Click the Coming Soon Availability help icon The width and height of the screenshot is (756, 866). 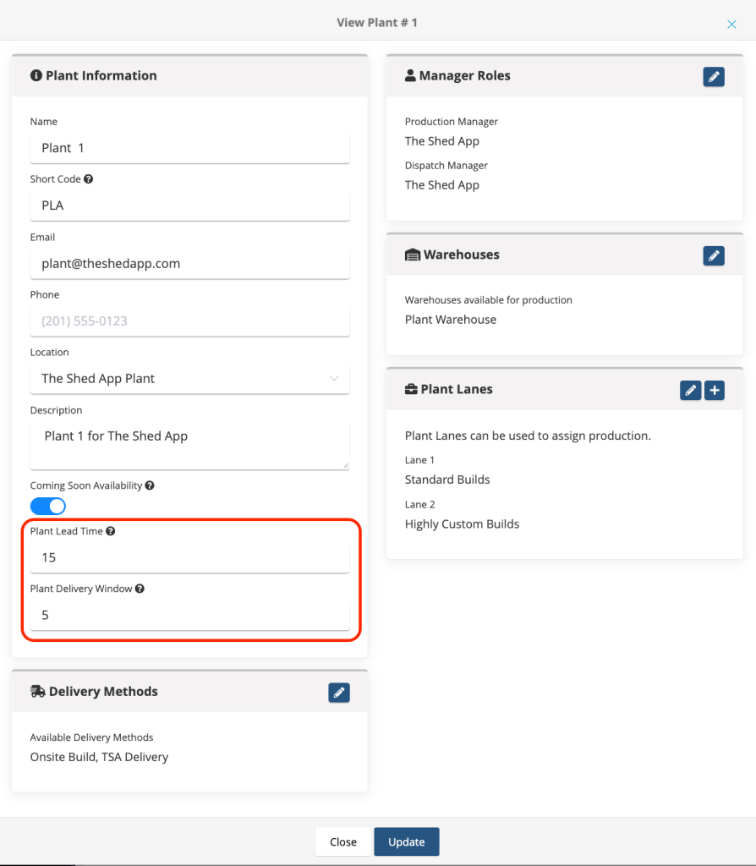pyautogui.click(x=150, y=485)
